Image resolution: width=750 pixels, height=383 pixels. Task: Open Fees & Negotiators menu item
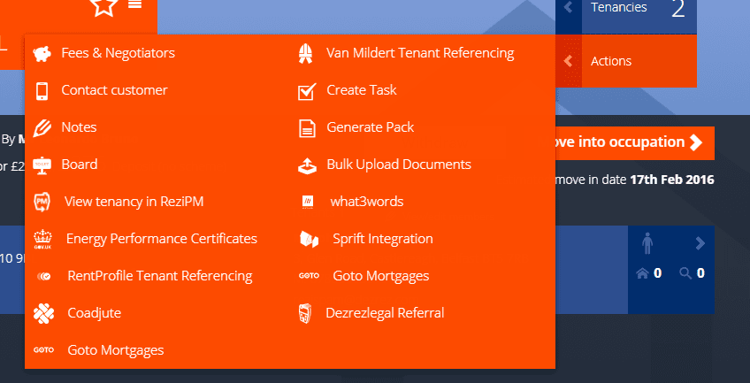[119, 53]
